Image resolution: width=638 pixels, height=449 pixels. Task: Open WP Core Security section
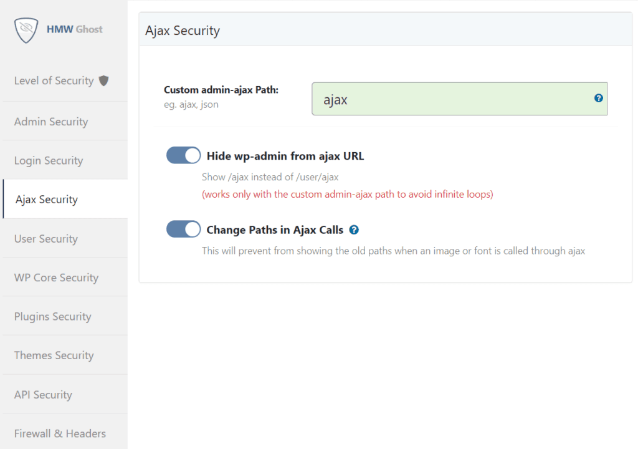coord(56,278)
